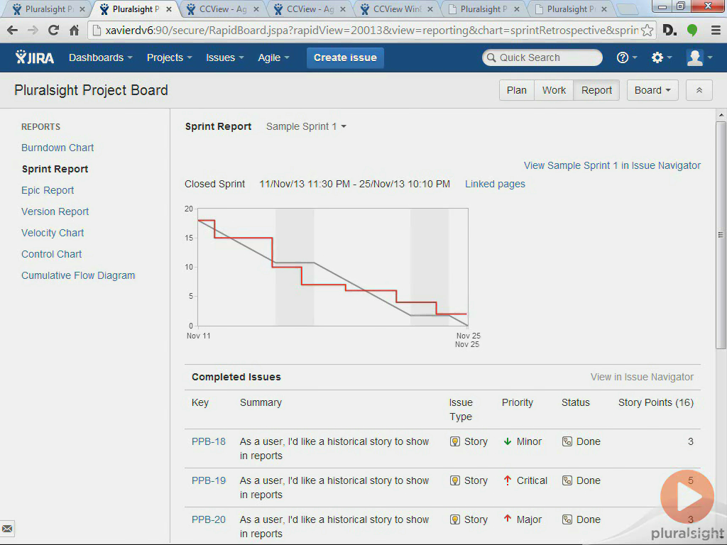Screen dimensions: 727x545
Task: Open issue PPB-19
Action: click(x=208, y=480)
